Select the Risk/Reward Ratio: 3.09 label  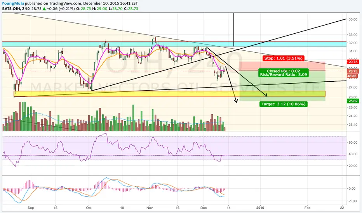click(x=283, y=75)
